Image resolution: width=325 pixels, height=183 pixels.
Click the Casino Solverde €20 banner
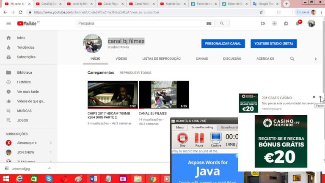click(x=281, y=141)
